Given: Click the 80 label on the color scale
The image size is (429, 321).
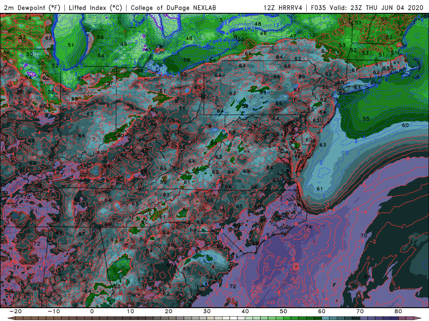Looking at the screenshot, I should pos(398,311).
